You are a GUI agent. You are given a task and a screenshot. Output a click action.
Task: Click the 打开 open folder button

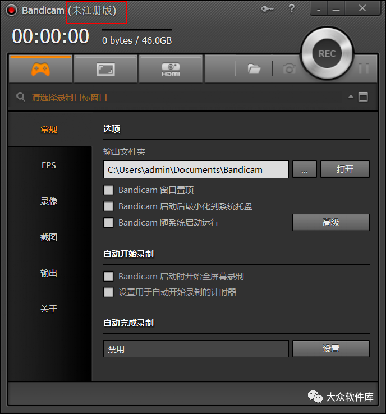345,169
